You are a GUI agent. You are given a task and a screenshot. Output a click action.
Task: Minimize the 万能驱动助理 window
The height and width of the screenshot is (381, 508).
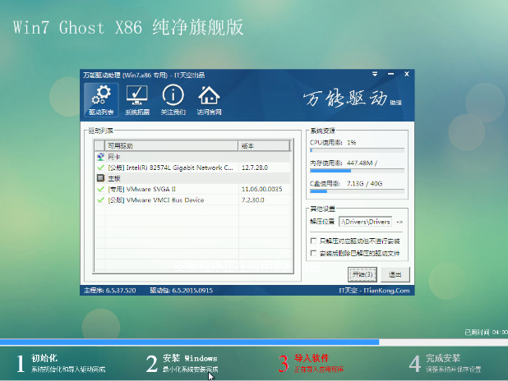pos(391,74)
